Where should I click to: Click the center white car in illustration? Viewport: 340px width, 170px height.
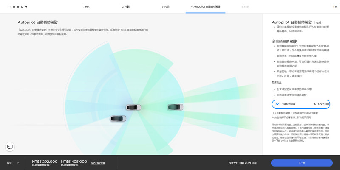(133, 107)
